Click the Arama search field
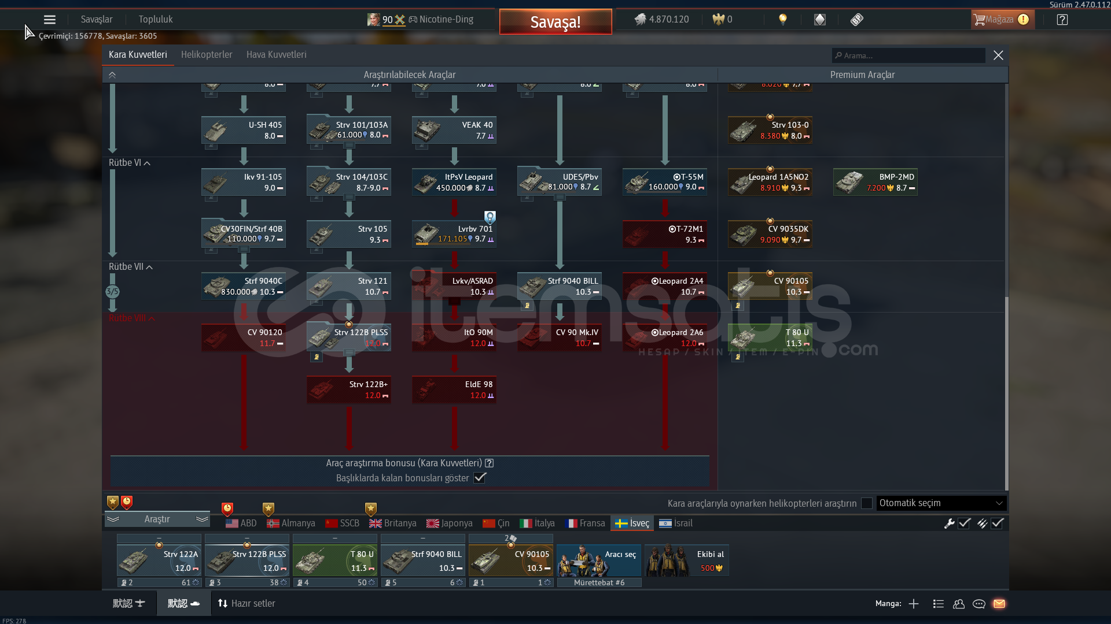Screen dimensions: 1111x624 (x=908, y=55)
